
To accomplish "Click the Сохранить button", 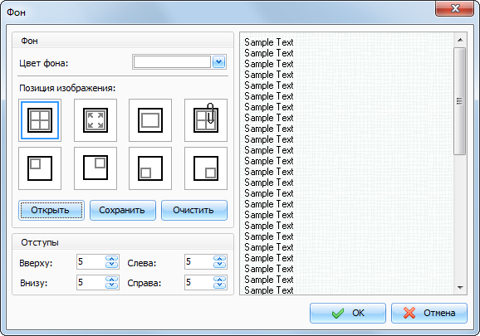I will click(123, 211).
